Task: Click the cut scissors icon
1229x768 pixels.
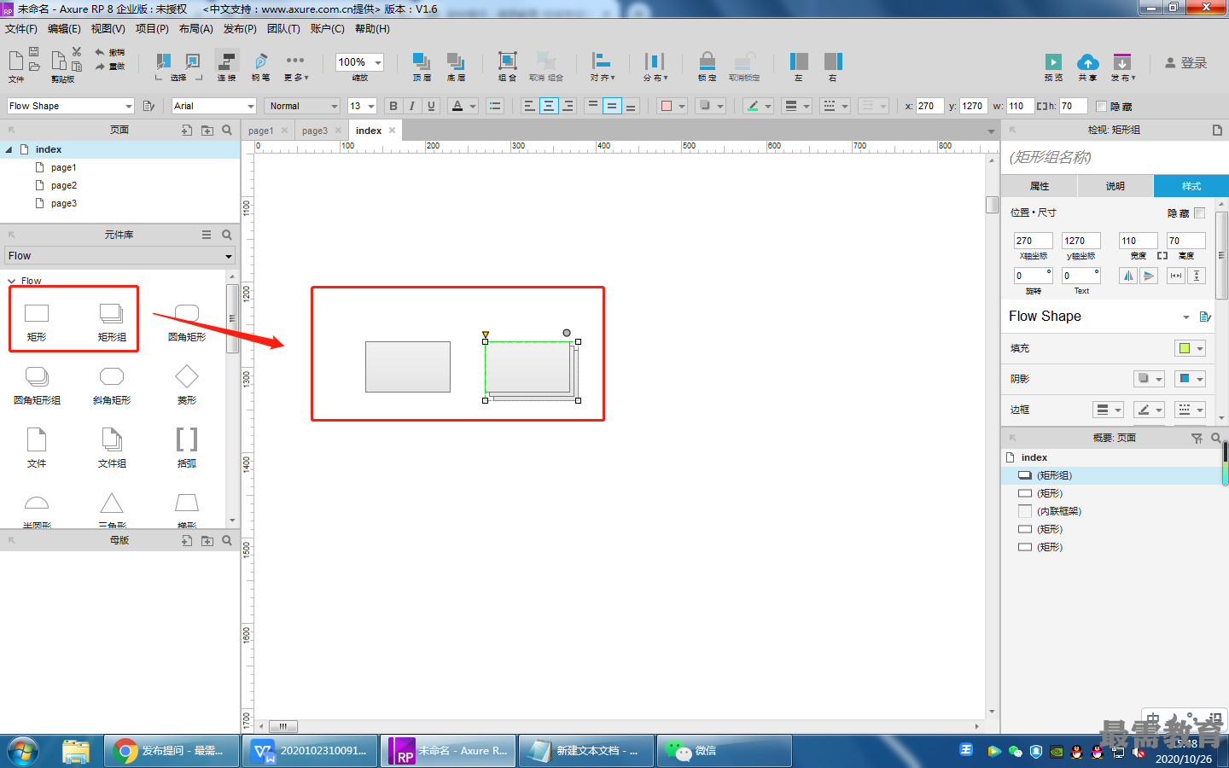Action: tap(77, 52)
